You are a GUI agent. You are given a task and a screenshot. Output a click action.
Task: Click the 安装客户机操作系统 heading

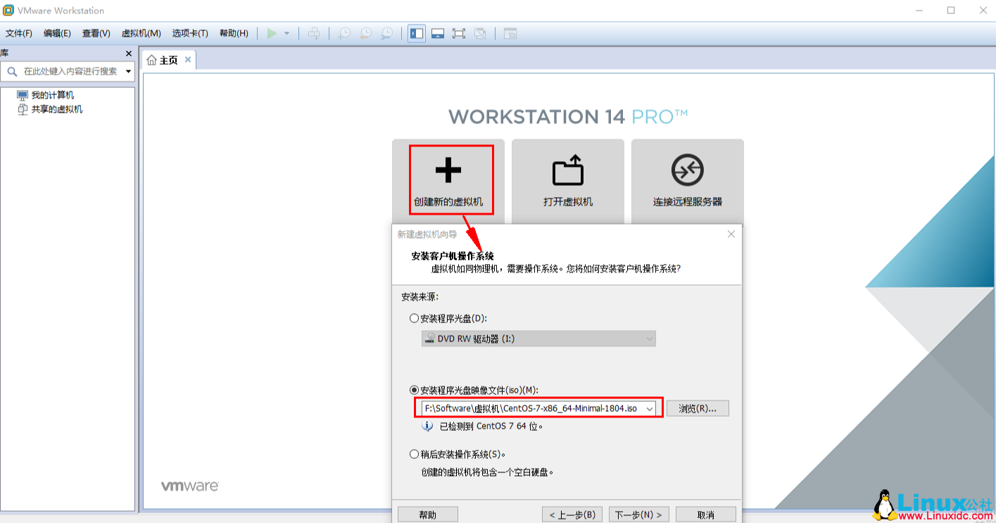(x=453, y=256)
